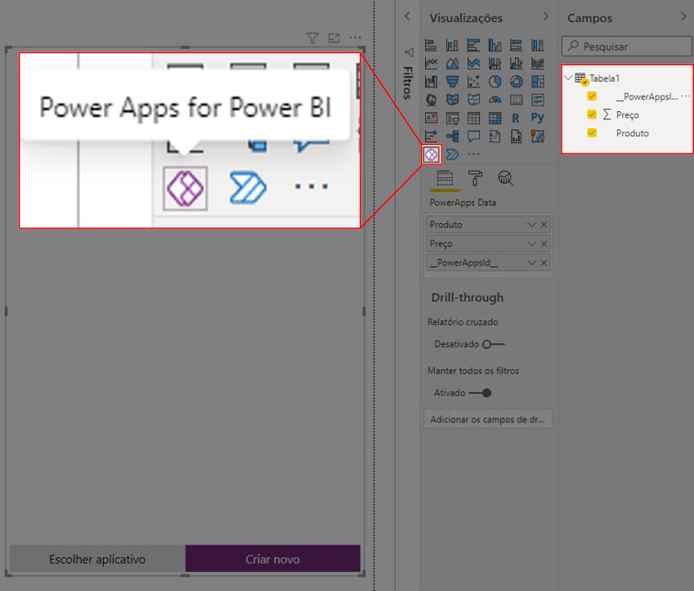
Task: Select the Power Apps visual in Visualizações pane
Action: click(431, 154)
